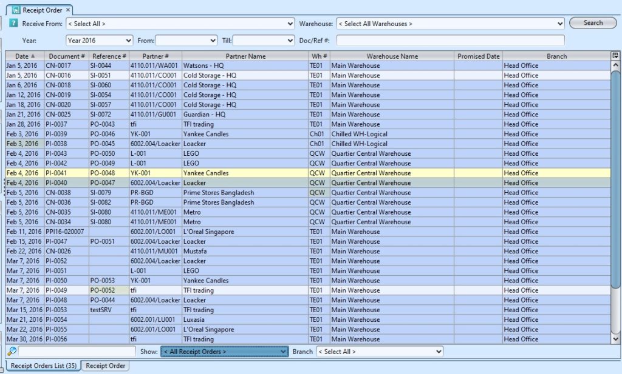The image size is (622, 374).
Task: Click the Receipt Order tab icon
Action: pos(16,10)
